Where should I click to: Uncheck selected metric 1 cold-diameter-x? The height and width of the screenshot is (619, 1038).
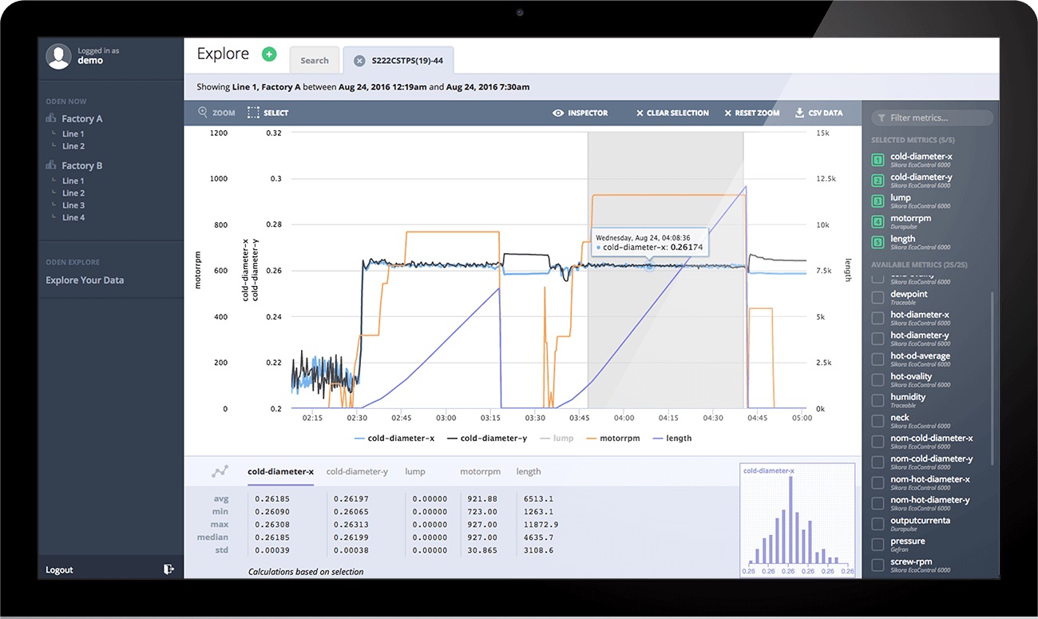click(878, 160)
